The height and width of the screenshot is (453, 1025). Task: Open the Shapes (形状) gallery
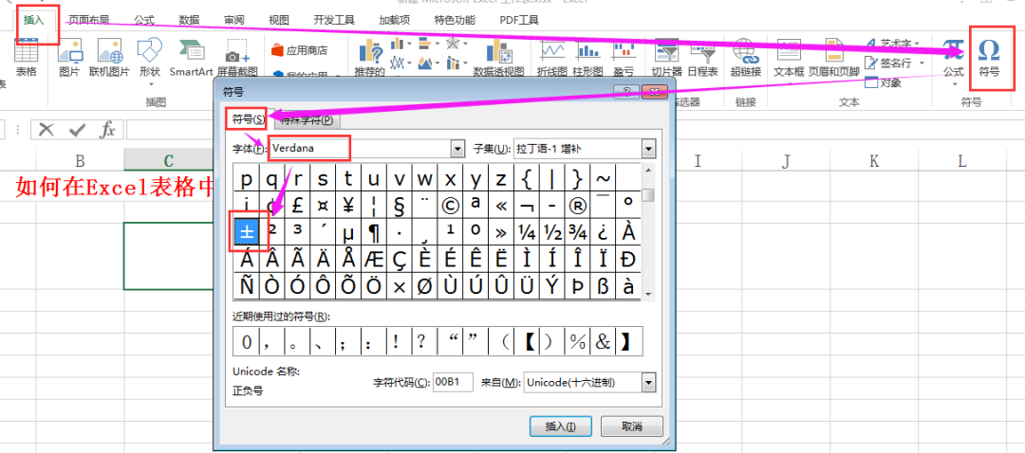pos(149,55)
